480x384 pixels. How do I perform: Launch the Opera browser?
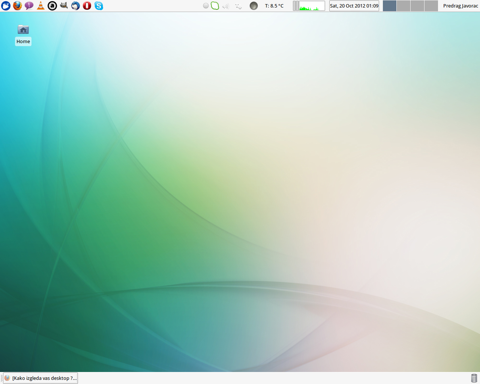tap(87, 6)
